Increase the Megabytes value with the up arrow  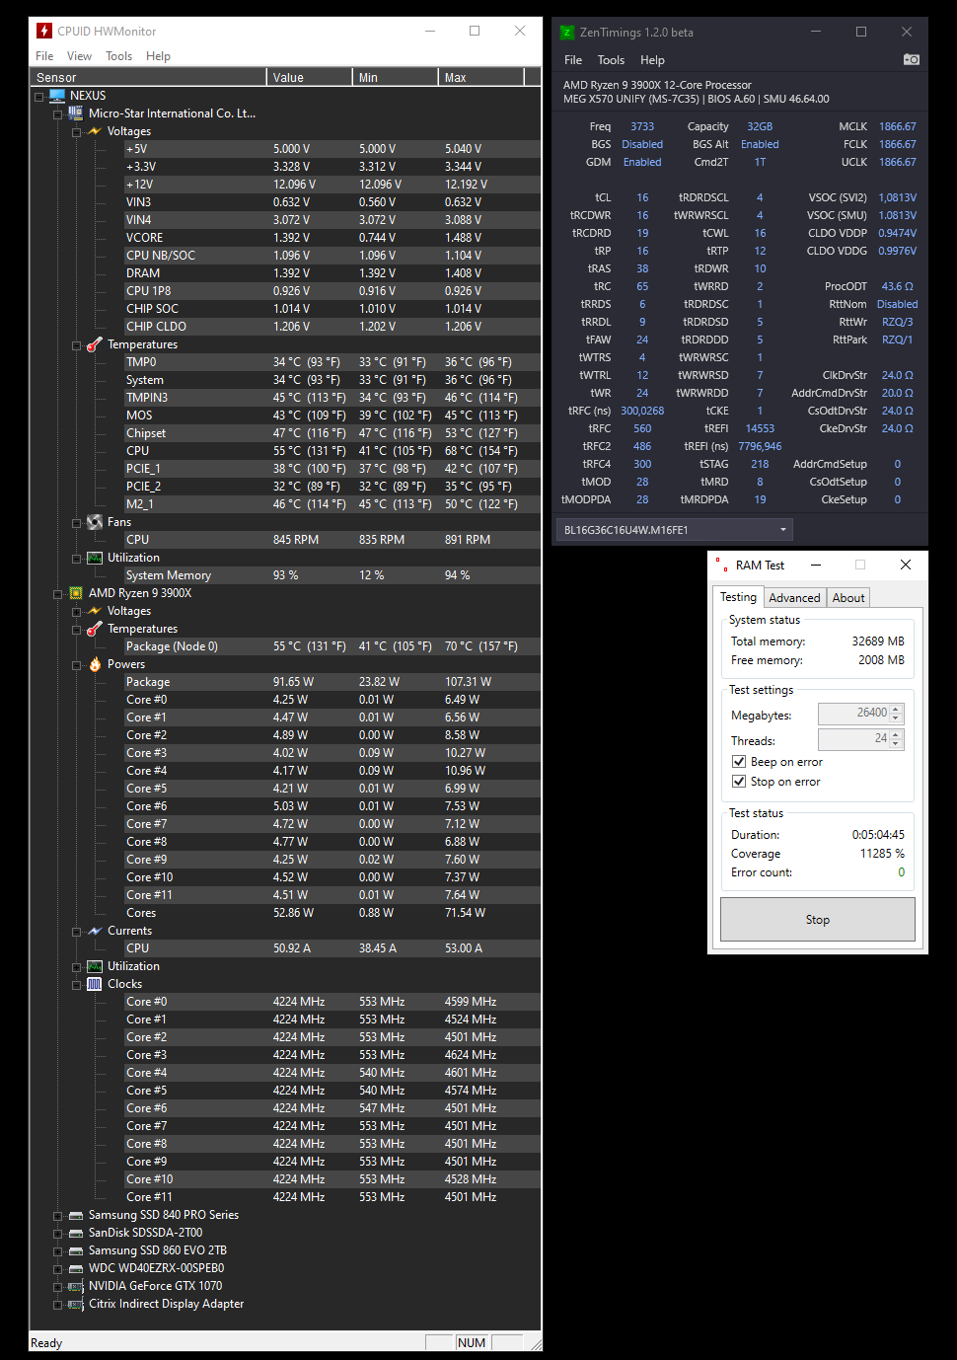(x=896, y=708)
